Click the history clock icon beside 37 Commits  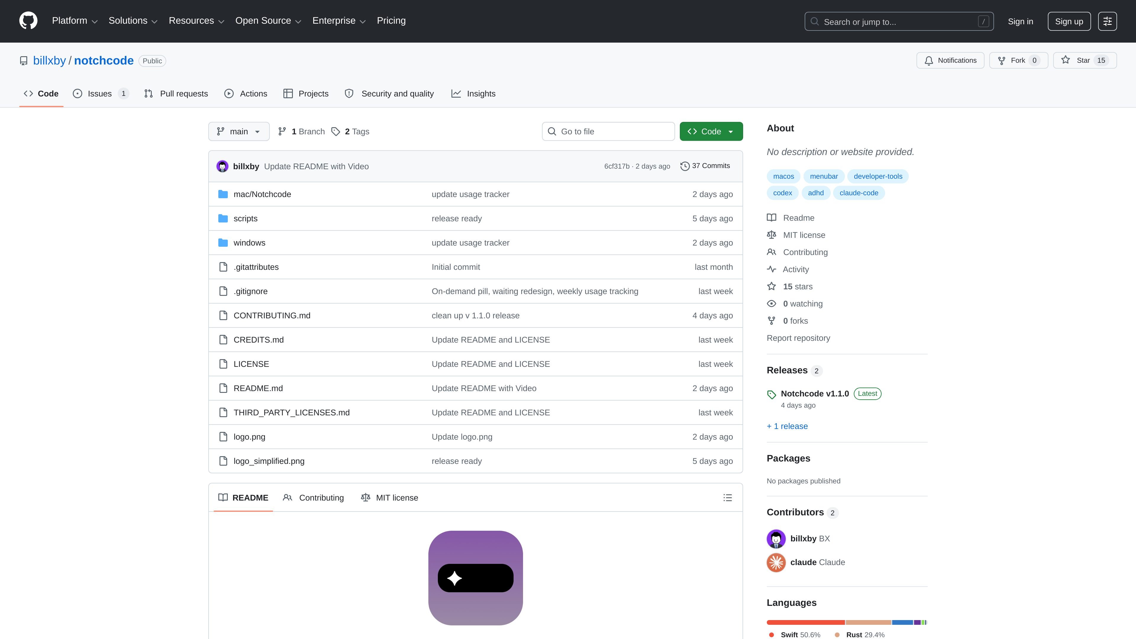[685, 166]
